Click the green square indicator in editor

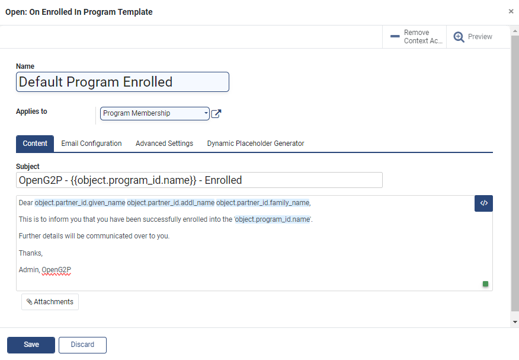[485, 284]
